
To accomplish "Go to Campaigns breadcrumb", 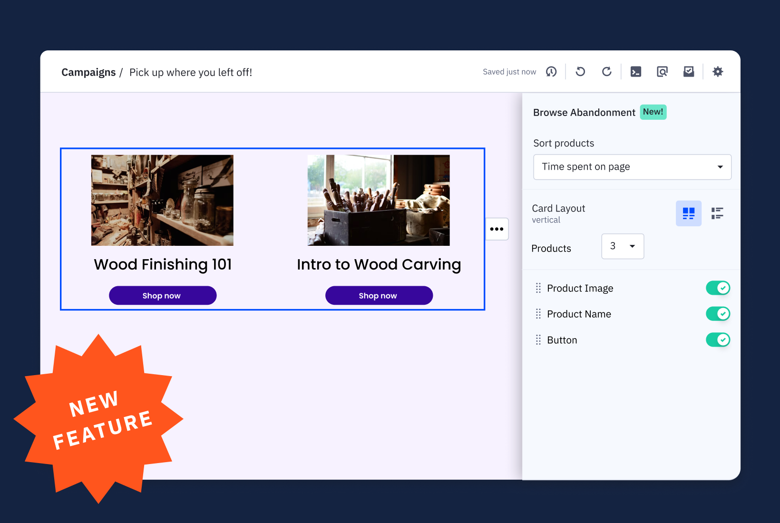I will point(88,72).
